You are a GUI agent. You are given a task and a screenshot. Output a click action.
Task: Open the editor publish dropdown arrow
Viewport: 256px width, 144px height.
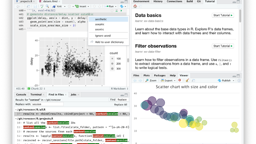(x=125, y=7)
